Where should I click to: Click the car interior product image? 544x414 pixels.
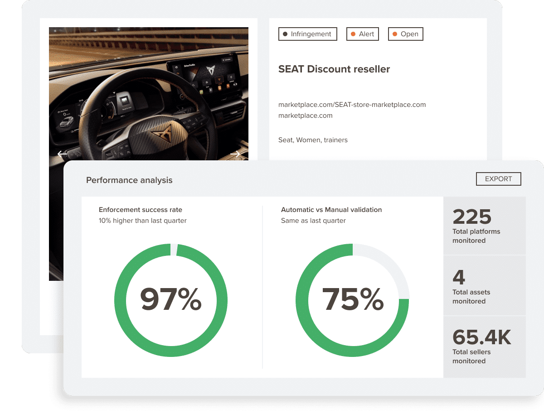[149, 94]
